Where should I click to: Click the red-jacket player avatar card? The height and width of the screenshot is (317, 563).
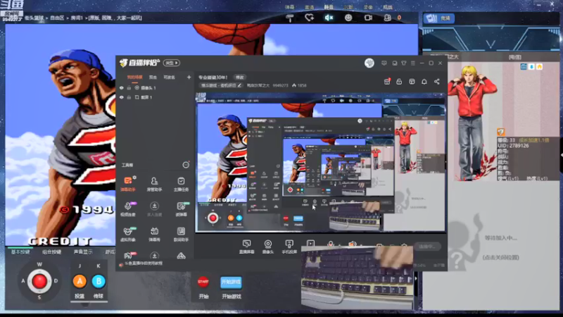pos(470,122)
